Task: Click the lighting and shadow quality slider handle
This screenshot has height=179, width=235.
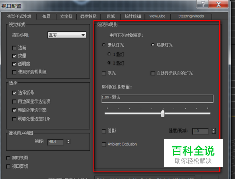Action: (x=163, y=113)
